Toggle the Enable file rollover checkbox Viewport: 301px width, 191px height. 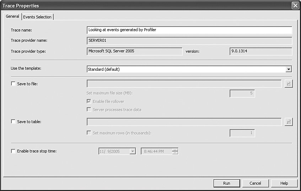point(89,102)
